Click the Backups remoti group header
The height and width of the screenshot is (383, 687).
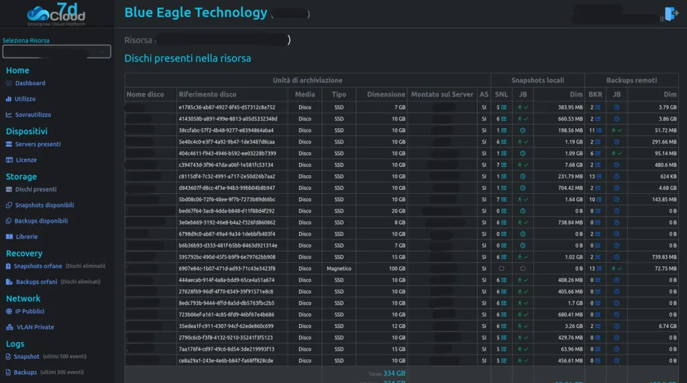click(631, 80)
